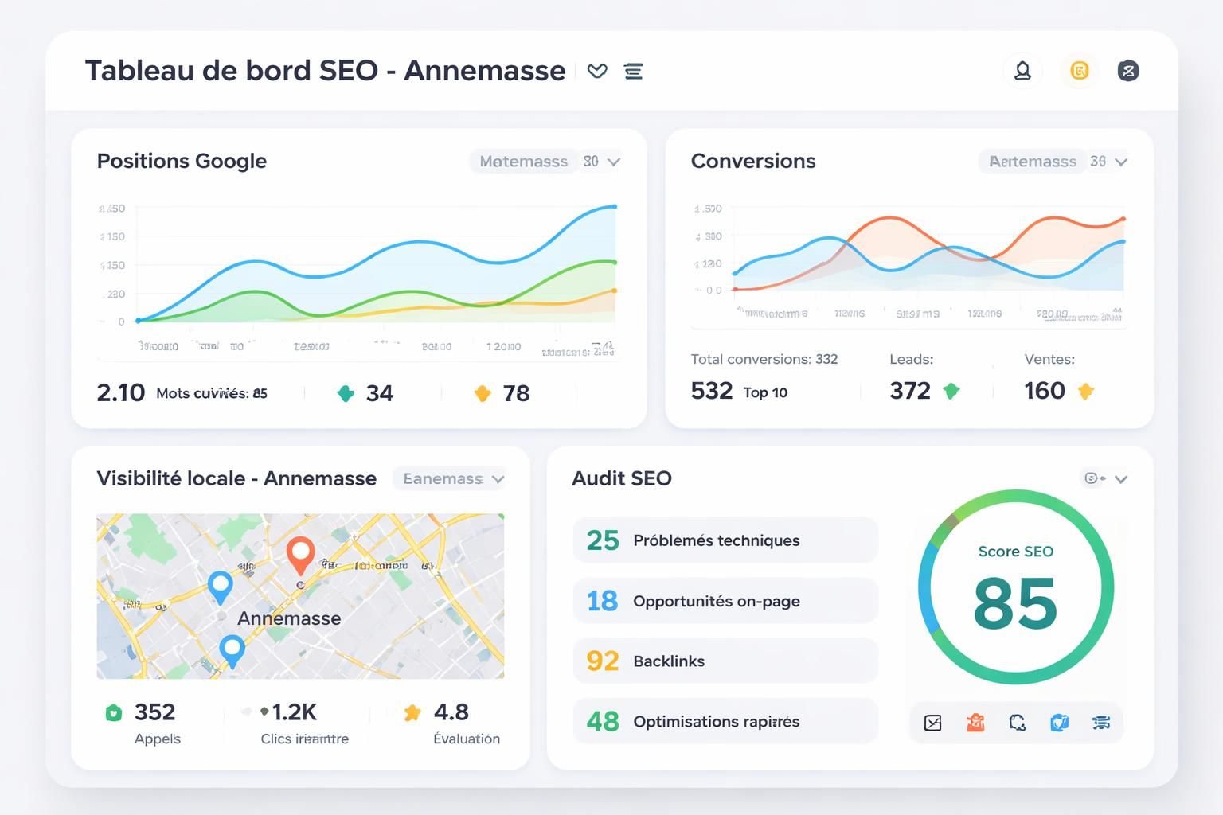Select the 48 Optimisations rapides row

[x=725, y=721]
